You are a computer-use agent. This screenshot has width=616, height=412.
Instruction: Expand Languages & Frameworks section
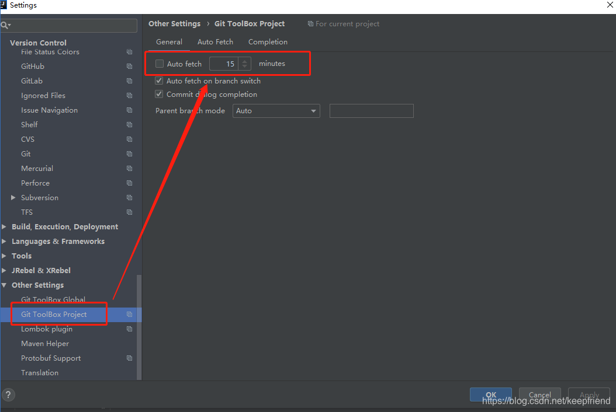[x=4, y=242]
